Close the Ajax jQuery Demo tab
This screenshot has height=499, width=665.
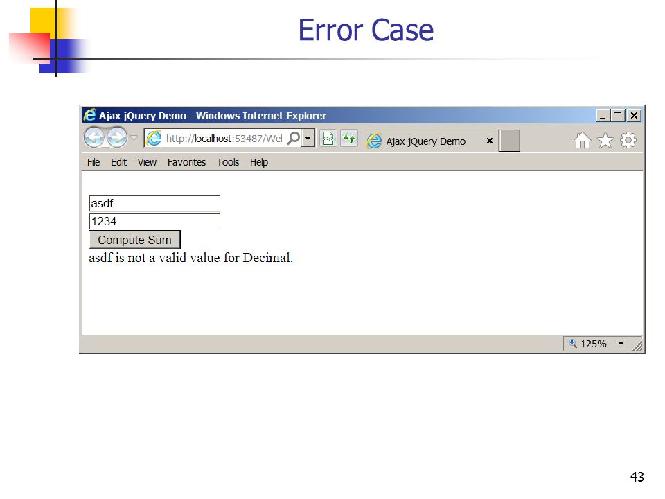click(x=490, y=141)
